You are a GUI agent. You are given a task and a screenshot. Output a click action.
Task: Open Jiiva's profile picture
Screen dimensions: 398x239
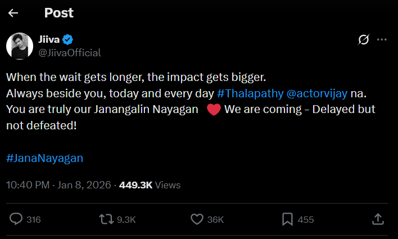[20, 46]
